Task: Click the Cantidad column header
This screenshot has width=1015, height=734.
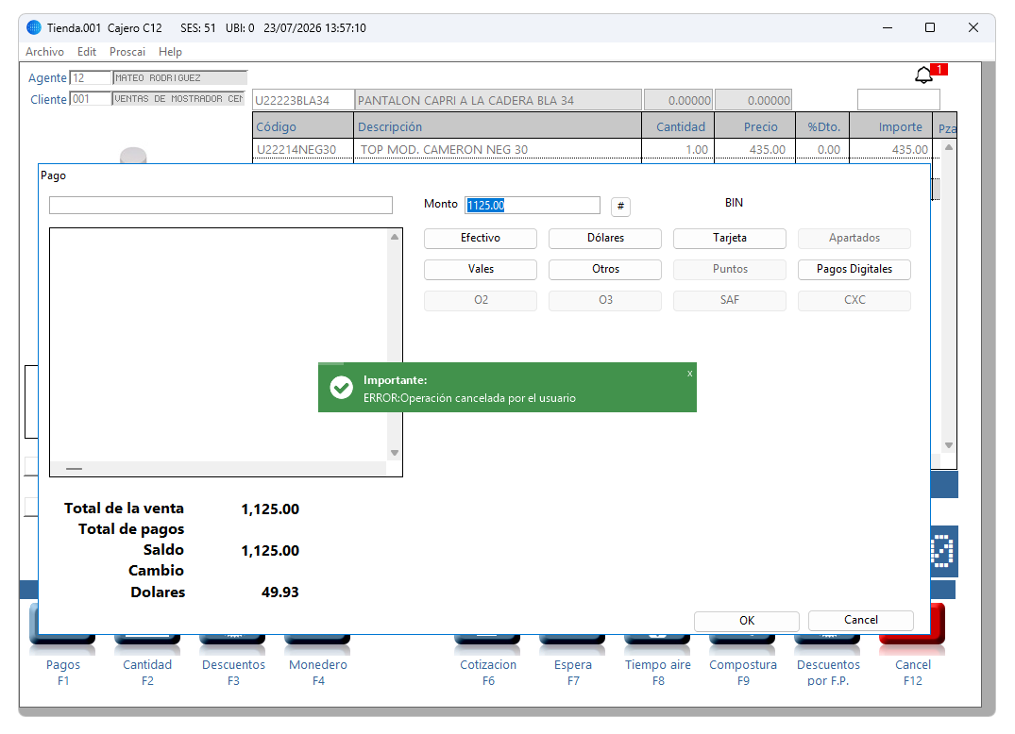Action: 678,126
